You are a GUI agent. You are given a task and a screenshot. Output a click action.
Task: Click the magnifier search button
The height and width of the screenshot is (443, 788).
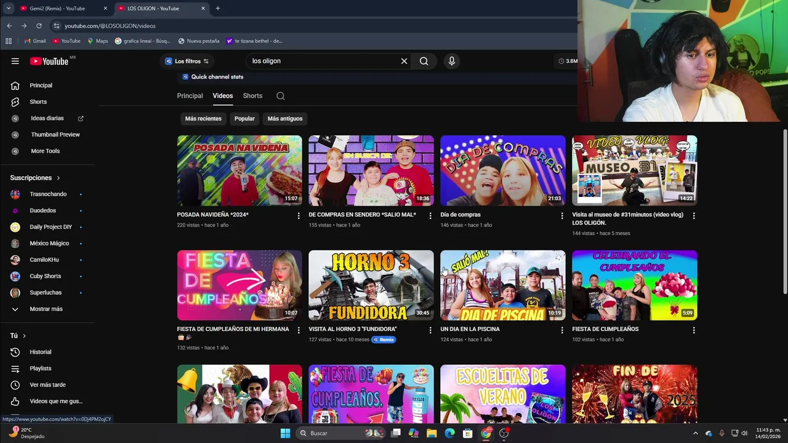(424, 61)
